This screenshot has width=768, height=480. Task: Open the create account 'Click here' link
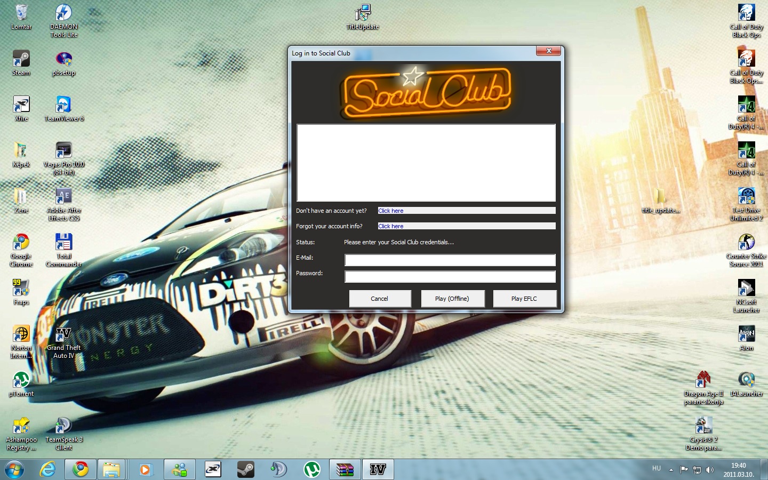point(391,211)
